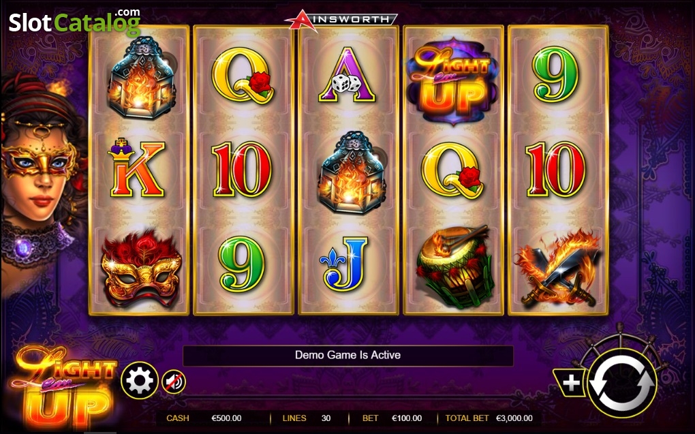
Task: Spin the reels with the circular arrows button
Action: click(622, 383)
